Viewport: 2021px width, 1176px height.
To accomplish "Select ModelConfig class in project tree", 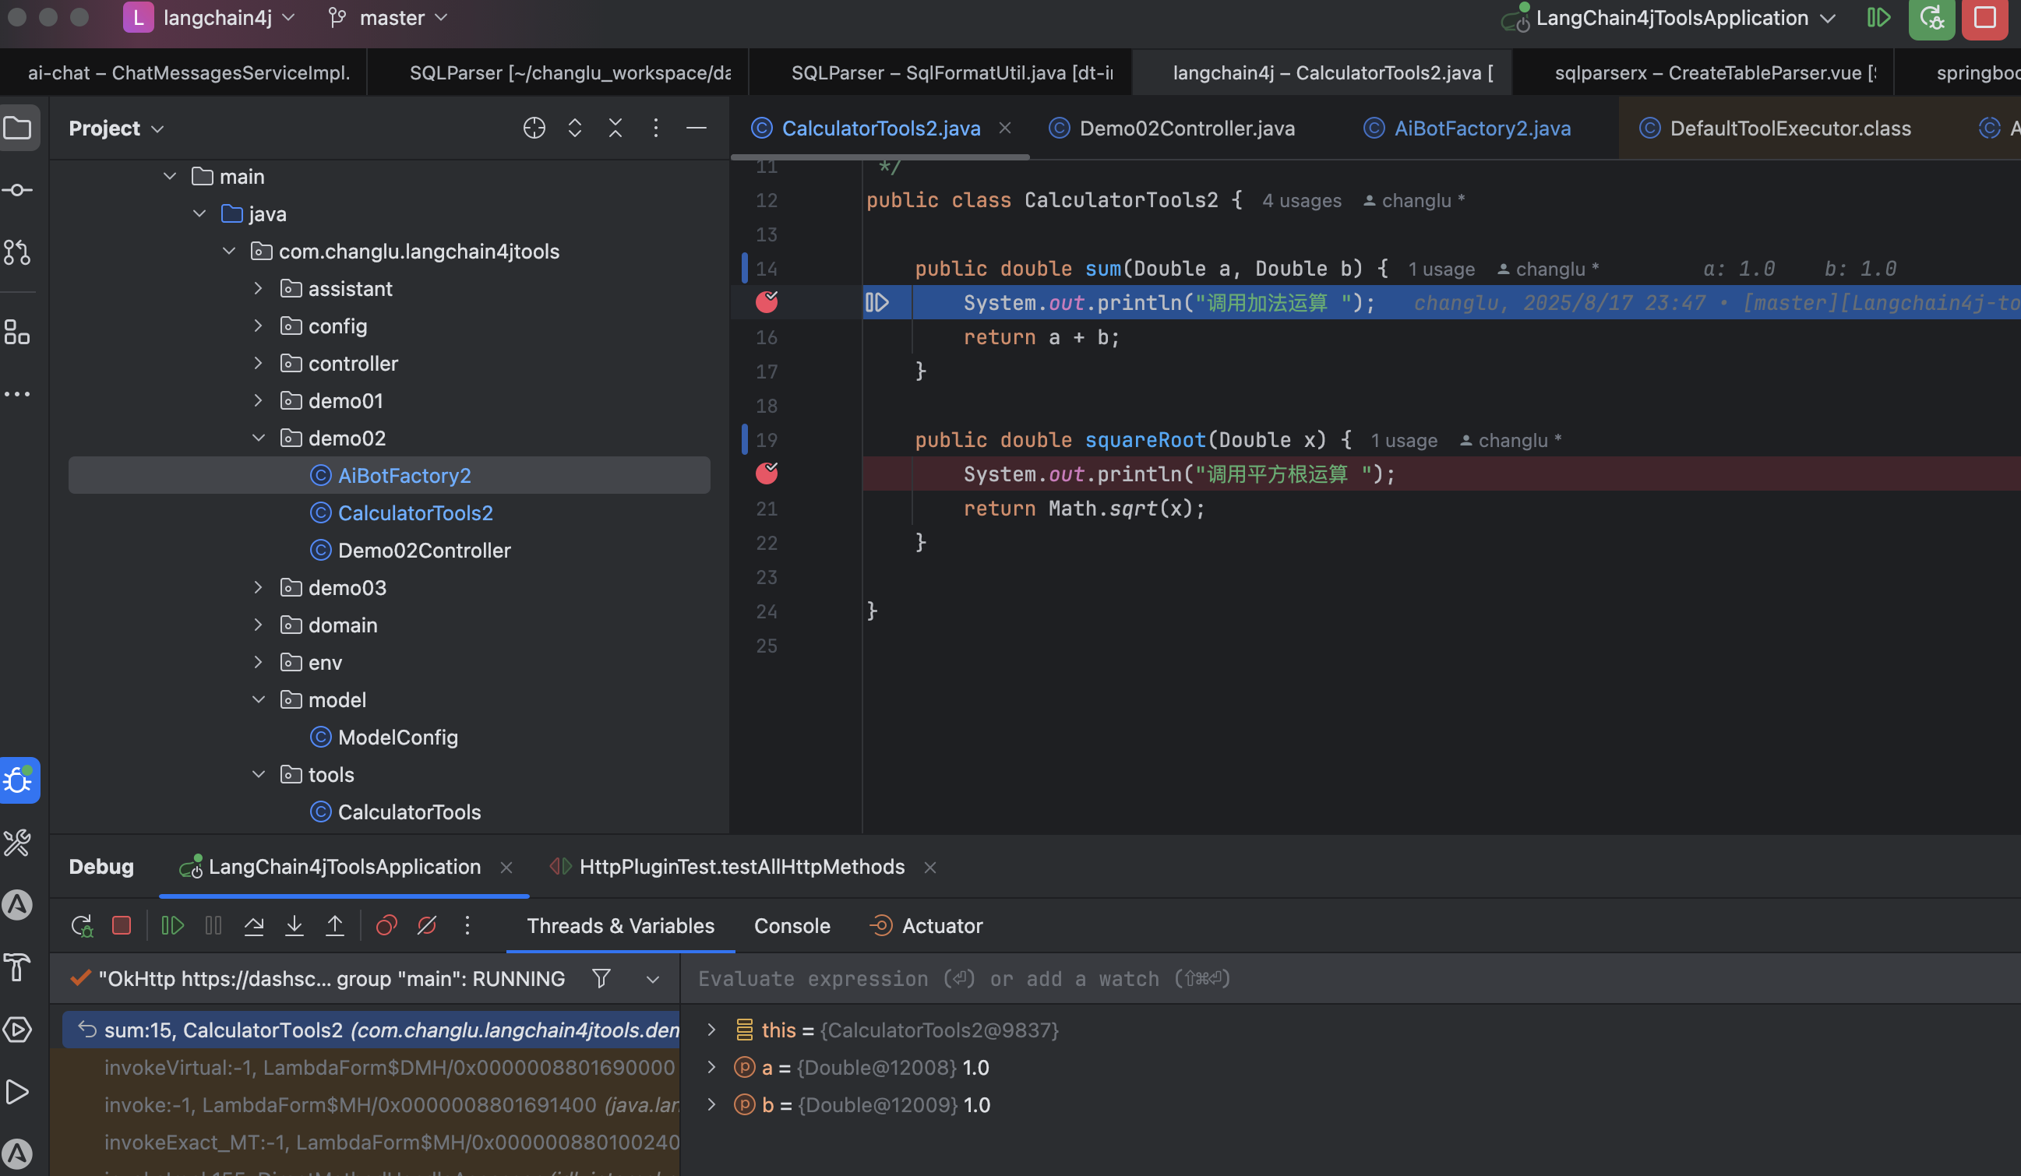I will tap(398, 738).
